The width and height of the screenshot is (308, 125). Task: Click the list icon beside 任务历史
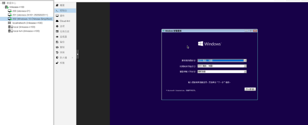(57, 31)
